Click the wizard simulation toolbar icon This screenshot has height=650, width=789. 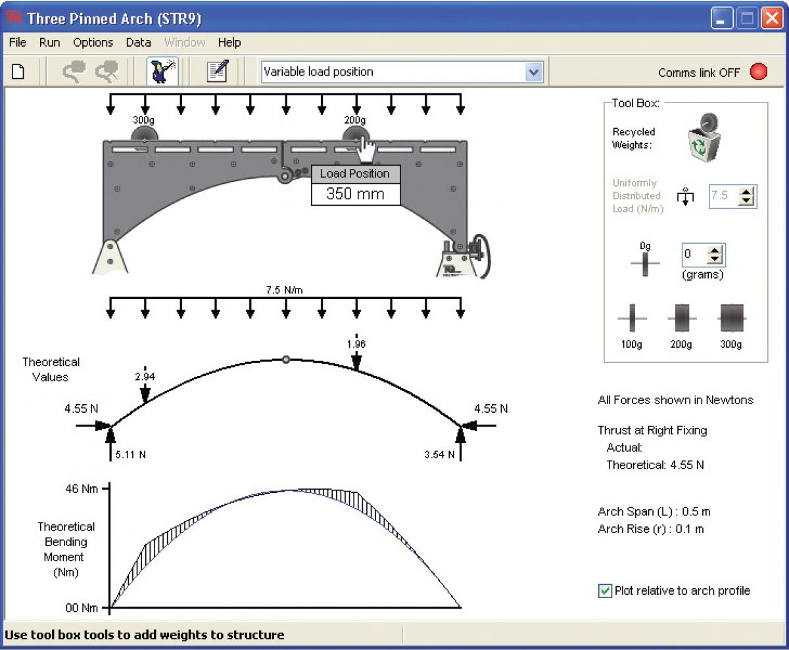(x=162, y=71)
